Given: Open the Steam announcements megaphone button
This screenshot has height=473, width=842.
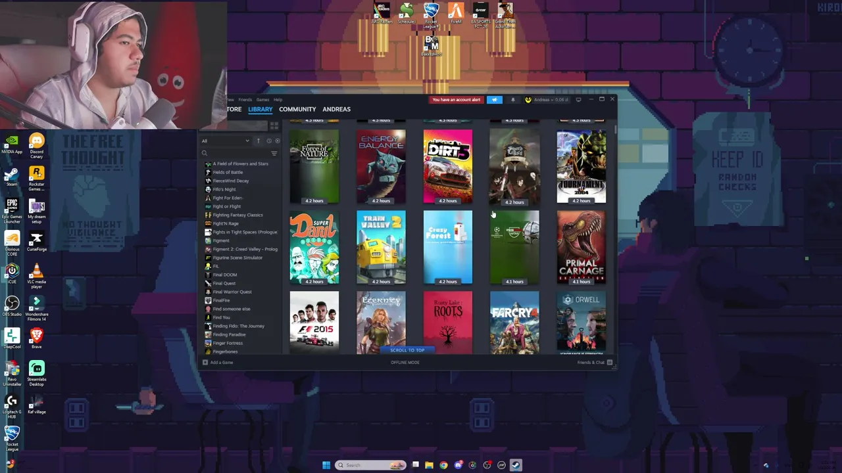Looking at the screenshot, I should pos(495,100).
